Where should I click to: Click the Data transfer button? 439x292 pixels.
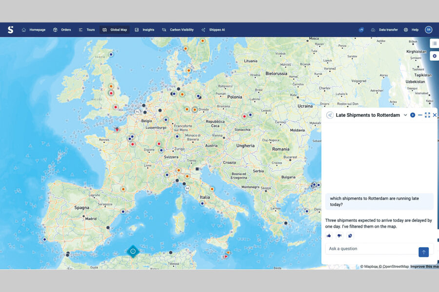click(x=384, y=30)
